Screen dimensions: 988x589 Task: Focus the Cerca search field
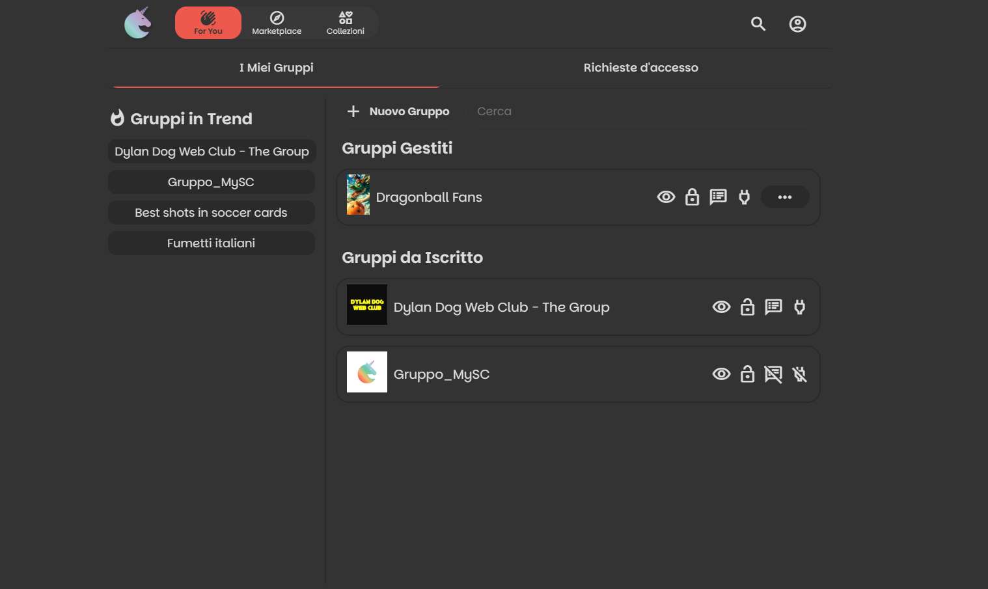(x=642, y=111)
